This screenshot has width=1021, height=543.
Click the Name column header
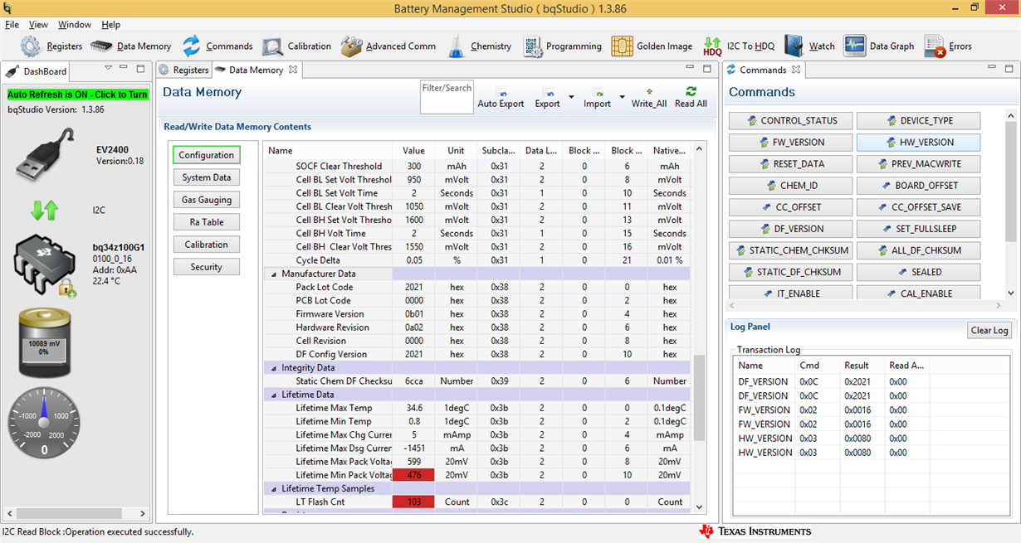(x=328, y=151)
